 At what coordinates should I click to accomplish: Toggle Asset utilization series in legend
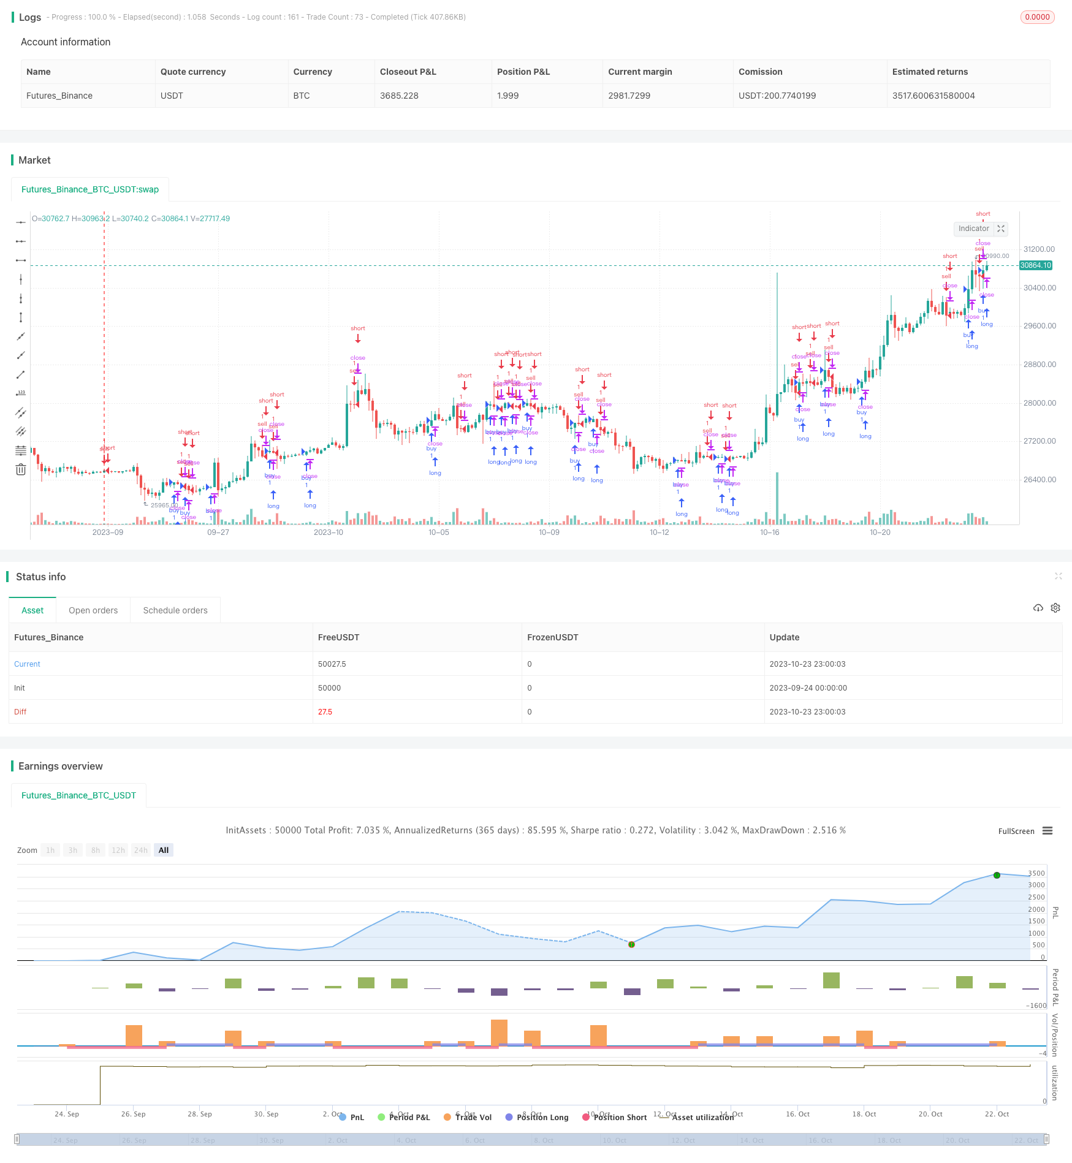tap(696, 1117)
